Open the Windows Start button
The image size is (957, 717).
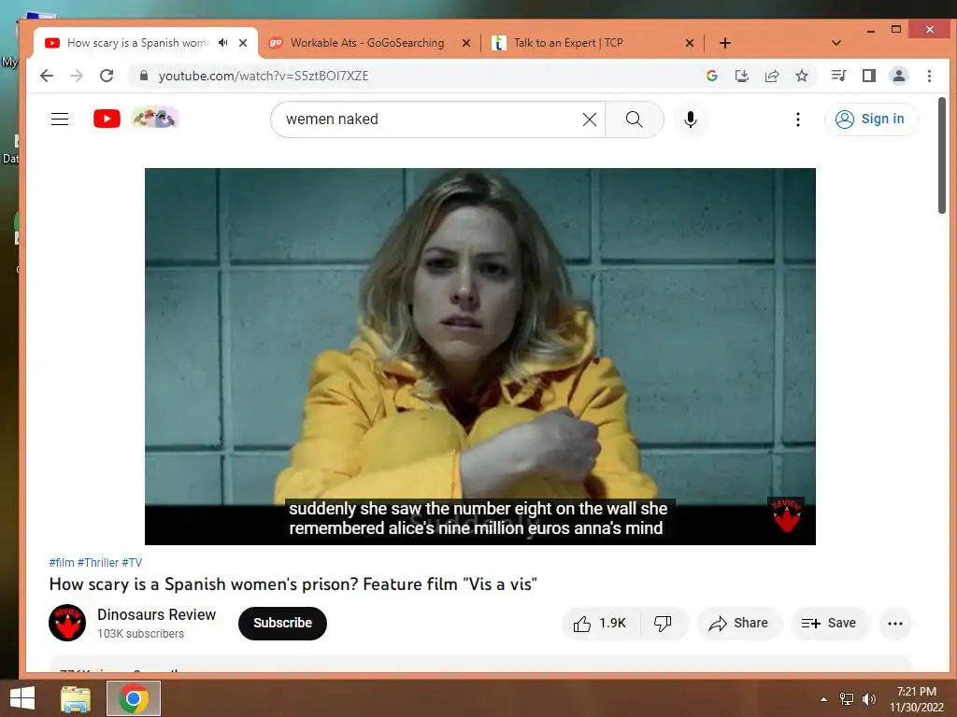[x=22, y=698]
